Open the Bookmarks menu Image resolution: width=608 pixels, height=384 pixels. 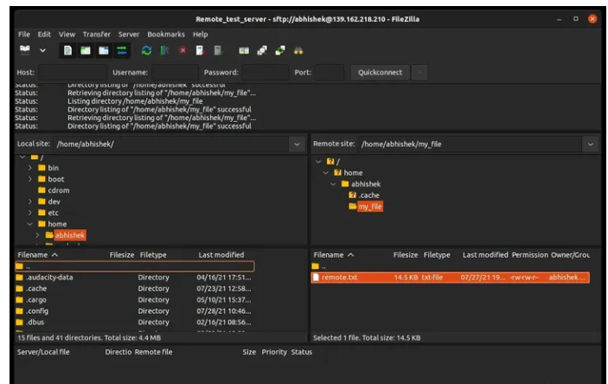click(166, 34)
